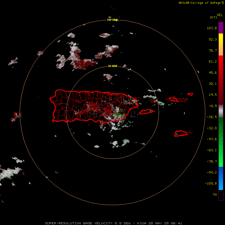Image resolution: width=225 pixels, height=225 pixels.
Task: Click the 76.7 scale value
Action: [213, 50]
